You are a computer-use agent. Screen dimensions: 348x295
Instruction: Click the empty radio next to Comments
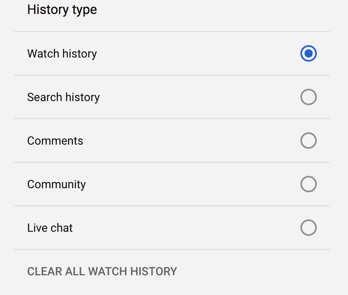coord(309,141)
